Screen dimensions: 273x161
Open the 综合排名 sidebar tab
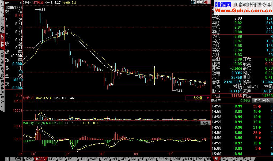(x=2, y=86)
